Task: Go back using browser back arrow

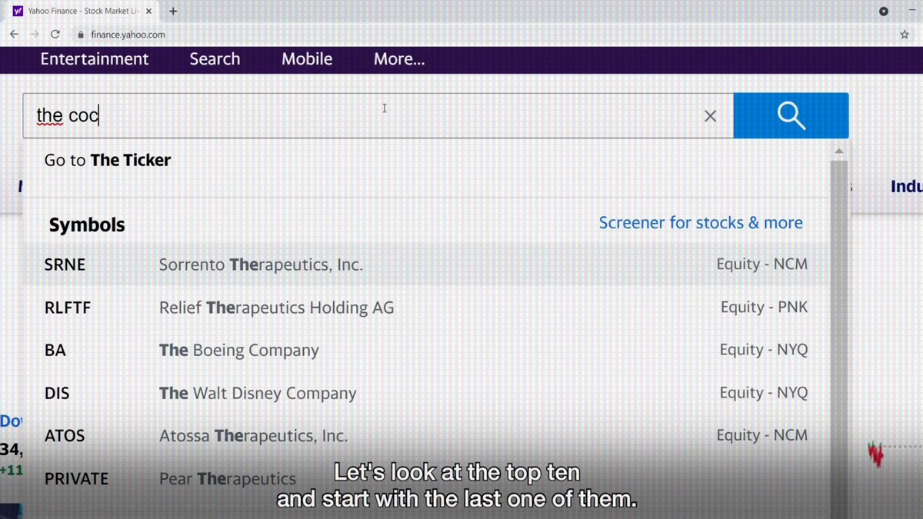Action: click(x=14, y=35)
